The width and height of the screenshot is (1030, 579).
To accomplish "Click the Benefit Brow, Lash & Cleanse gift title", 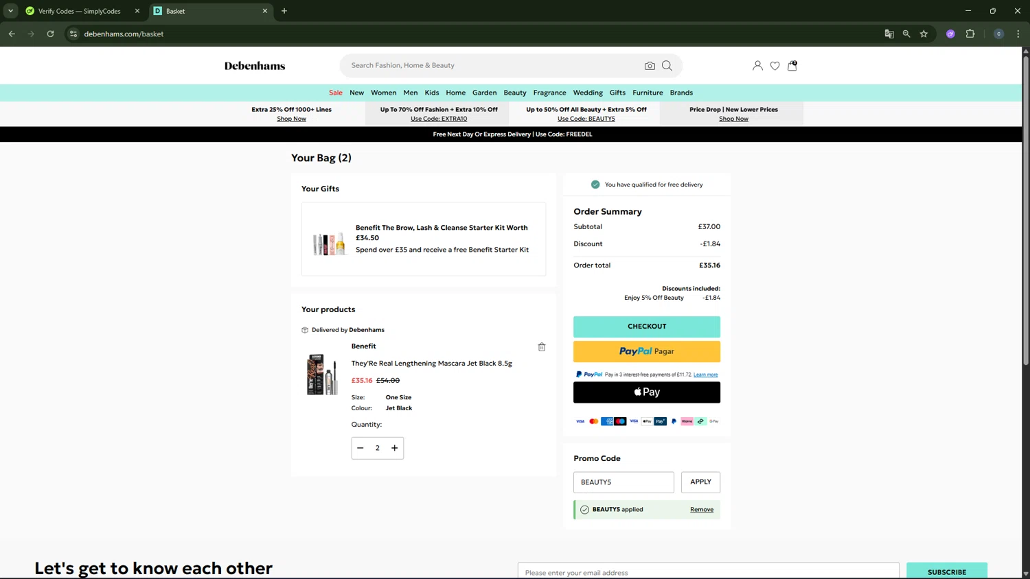I will click(442, 233).
